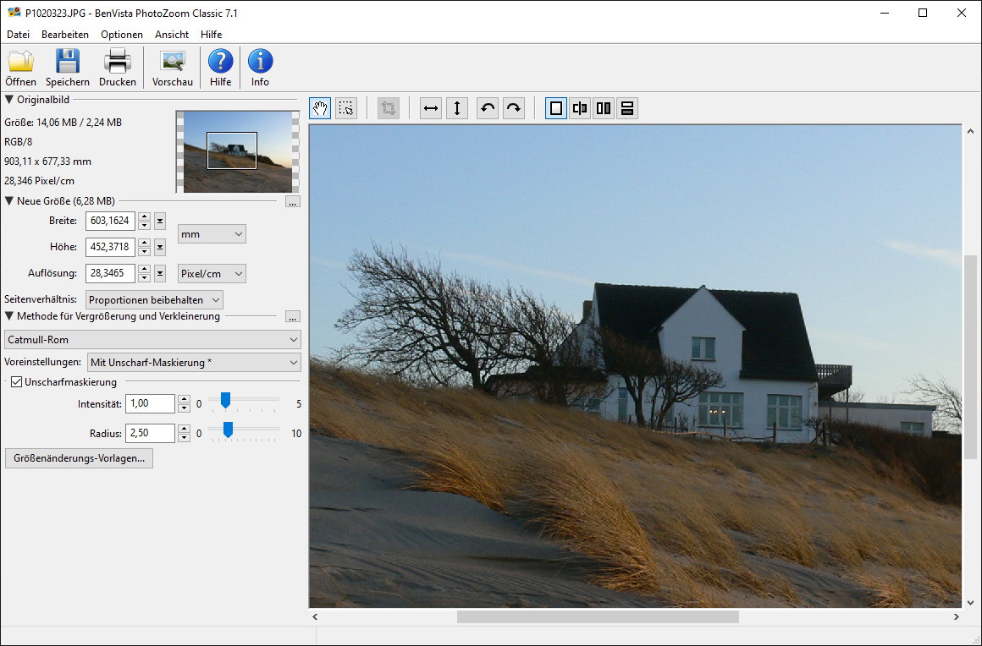The width and height of the screenshot is (982, 646).
Task: Flip image horizontally
Action: pos(432,108)
